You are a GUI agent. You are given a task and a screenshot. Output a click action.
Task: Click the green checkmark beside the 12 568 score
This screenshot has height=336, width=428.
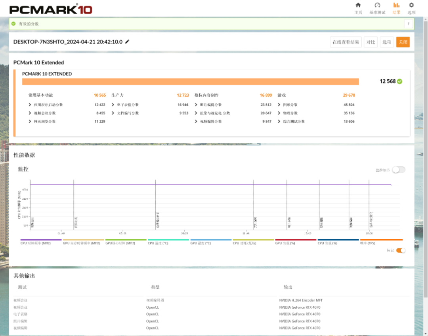pyautogui.click(x=399, y=81)
